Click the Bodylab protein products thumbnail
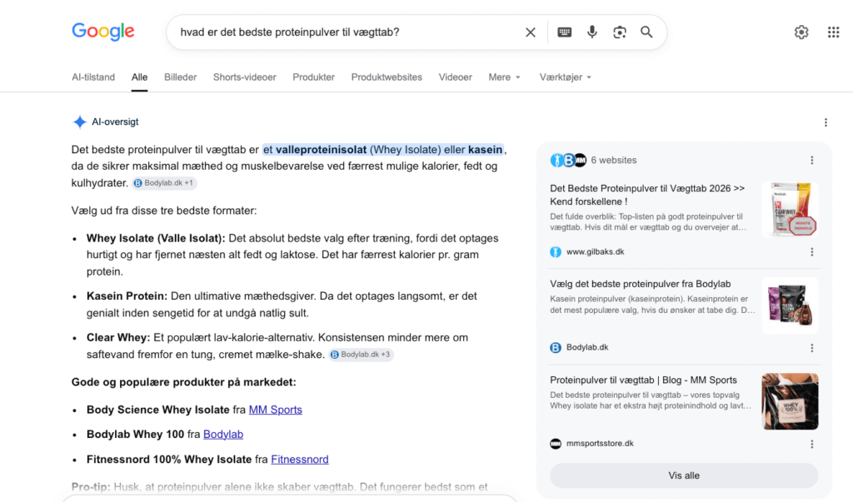 click(x=790, y=306)
